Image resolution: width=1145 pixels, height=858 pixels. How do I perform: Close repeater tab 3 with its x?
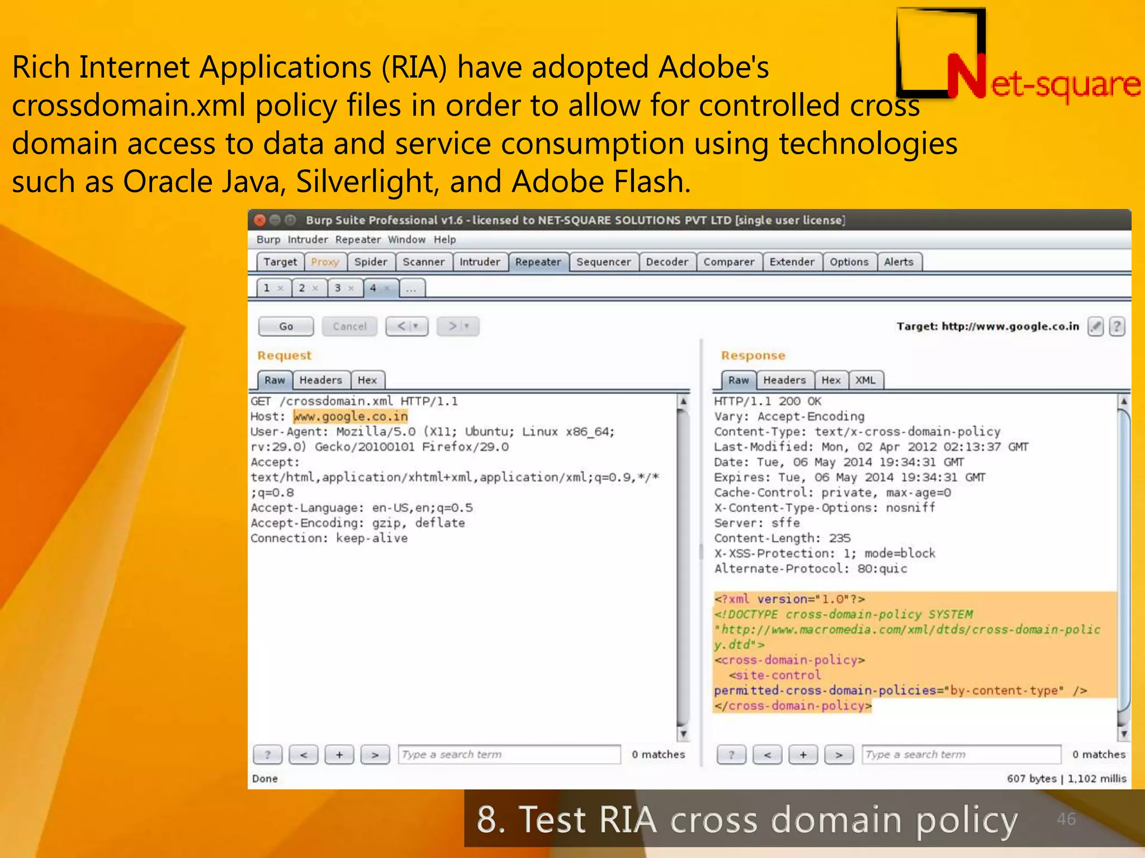coord(351,288)
